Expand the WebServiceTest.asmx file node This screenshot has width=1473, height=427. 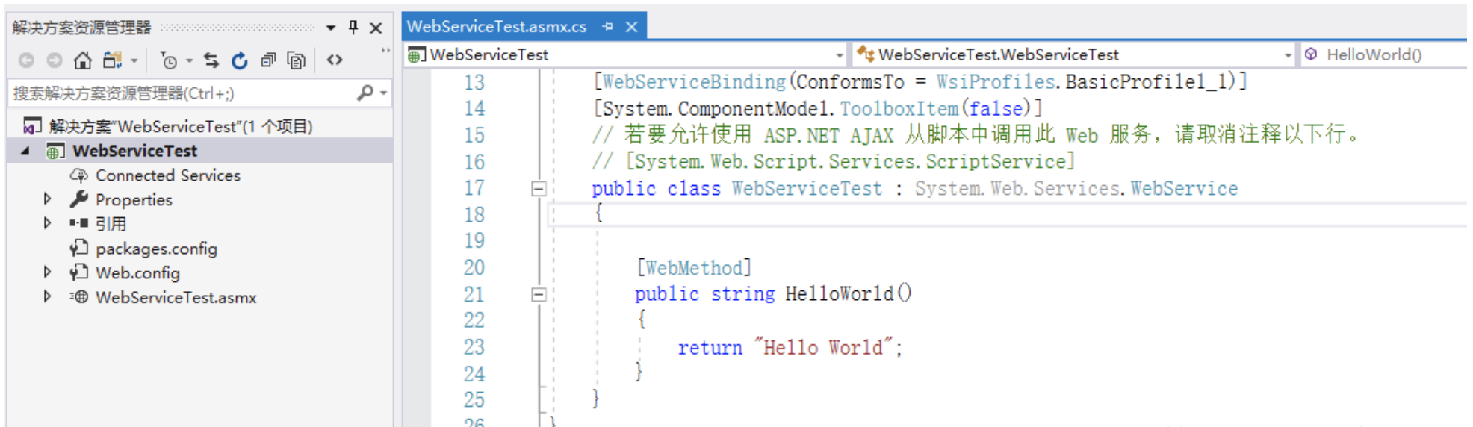tap(47, 297)
